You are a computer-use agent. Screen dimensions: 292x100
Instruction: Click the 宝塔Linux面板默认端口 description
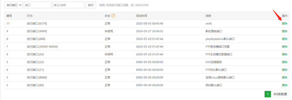click(x=220, y=77)
